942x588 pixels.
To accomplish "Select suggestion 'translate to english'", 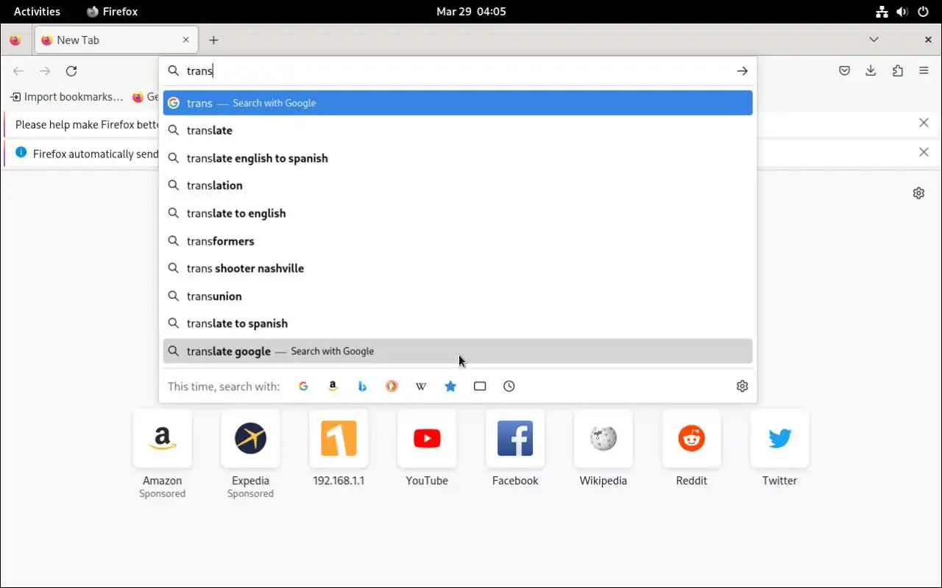I will tap(458, 213).
